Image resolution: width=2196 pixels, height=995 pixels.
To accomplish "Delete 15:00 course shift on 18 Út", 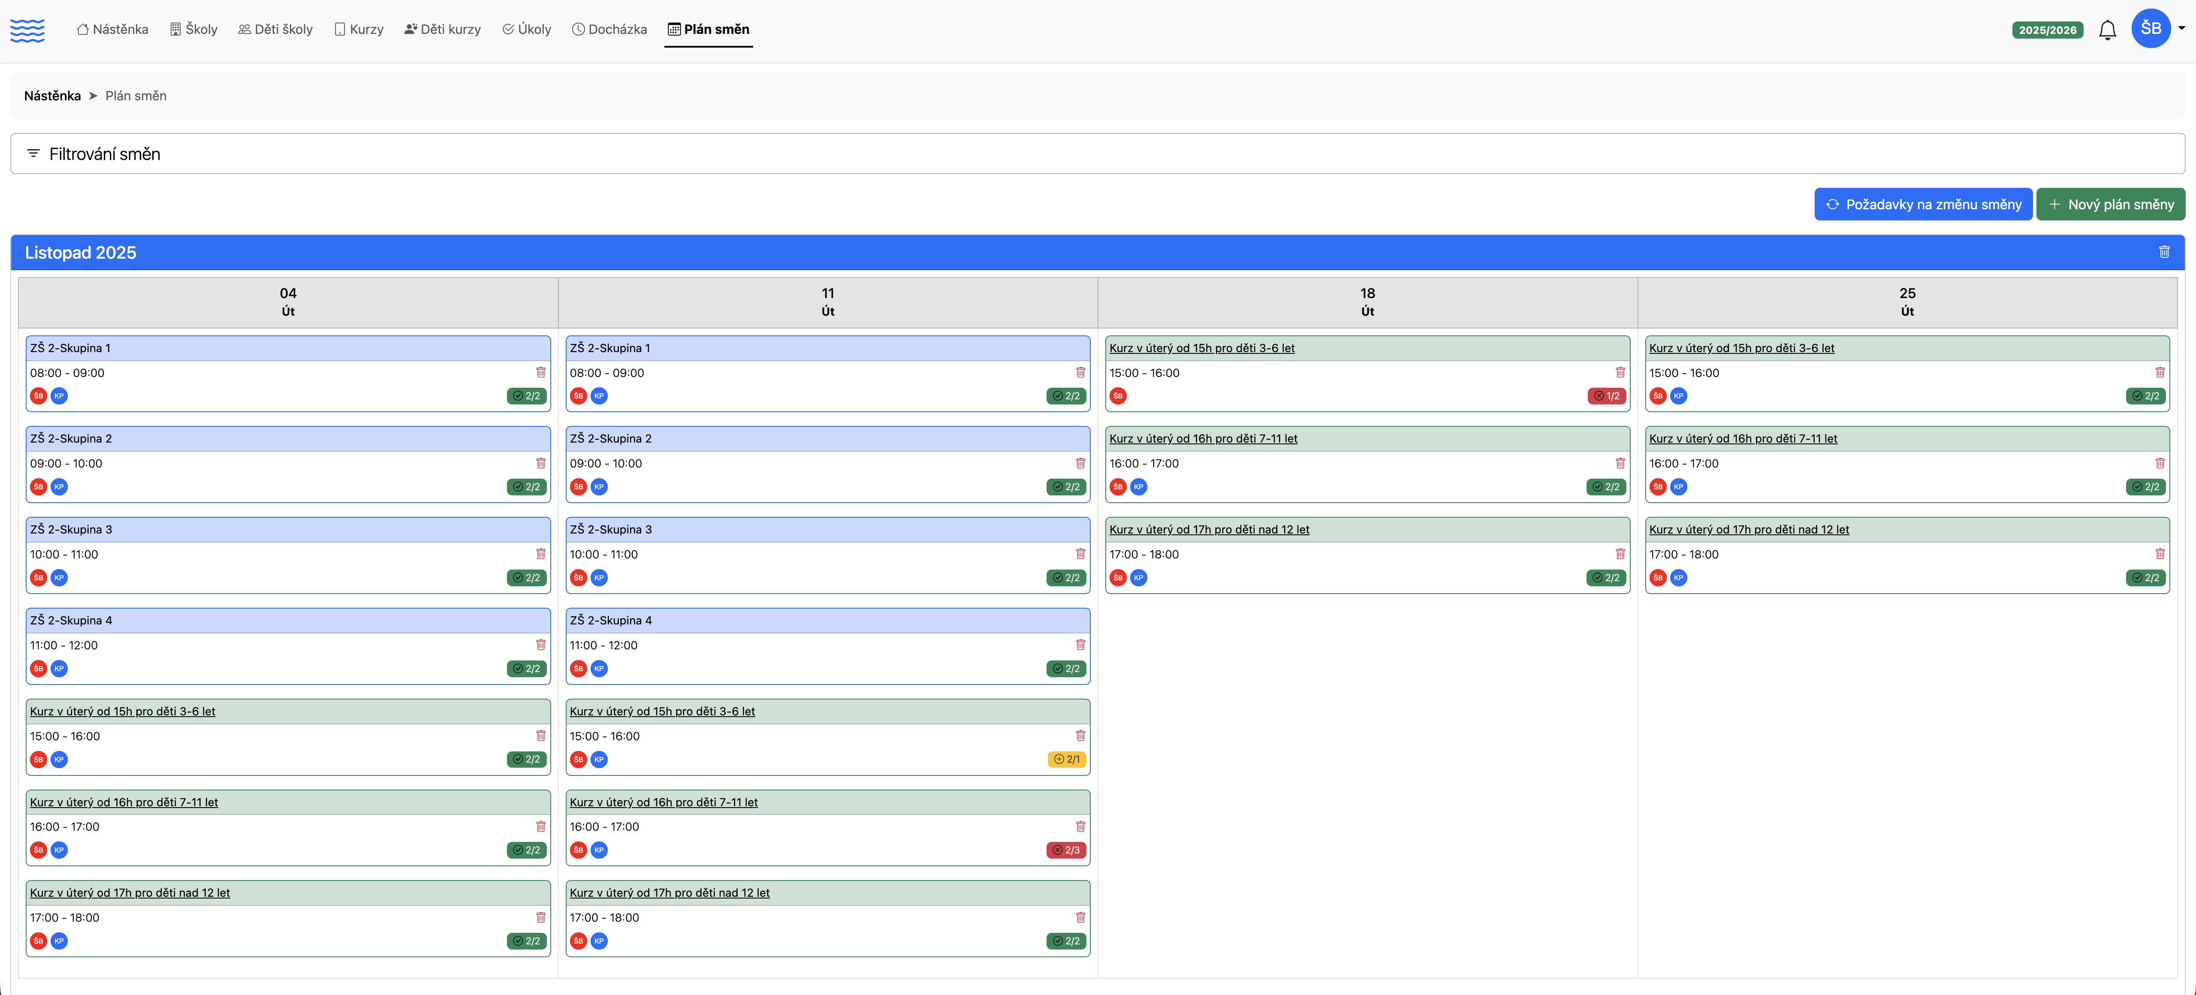I will [1620, 373].
